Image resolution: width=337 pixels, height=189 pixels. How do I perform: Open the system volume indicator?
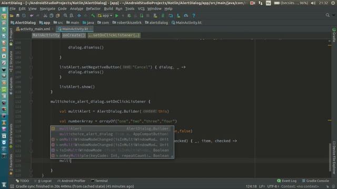point(313,3)
